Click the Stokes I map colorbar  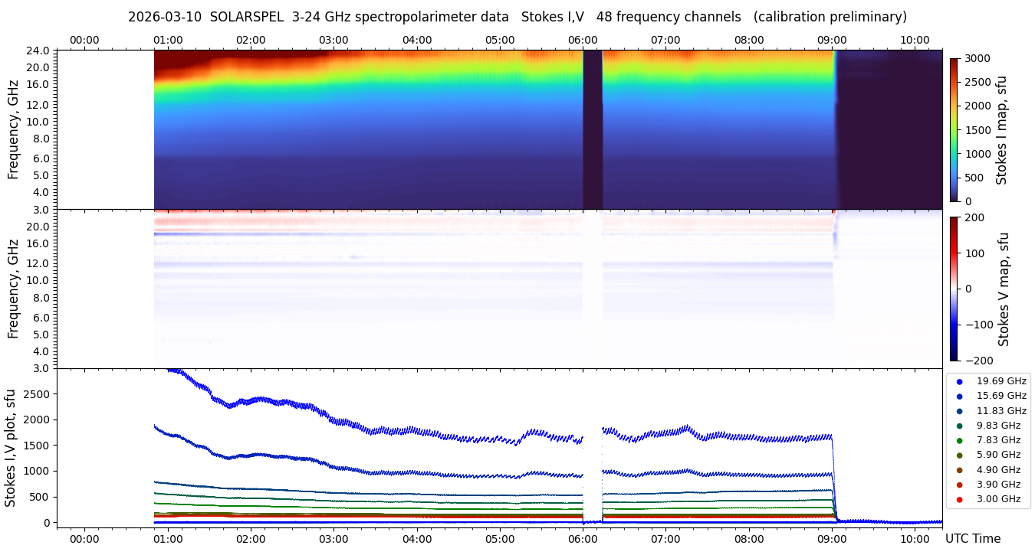coord(954,130)
